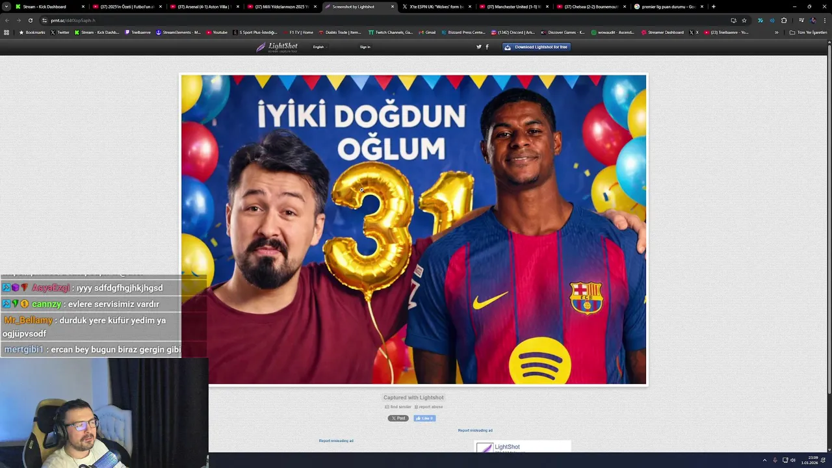Image resolution: width=832 pixels, height=468 pixels.
Task: Click the microphone tray icon
Action: pyautogui.click(x=775, y=460)
